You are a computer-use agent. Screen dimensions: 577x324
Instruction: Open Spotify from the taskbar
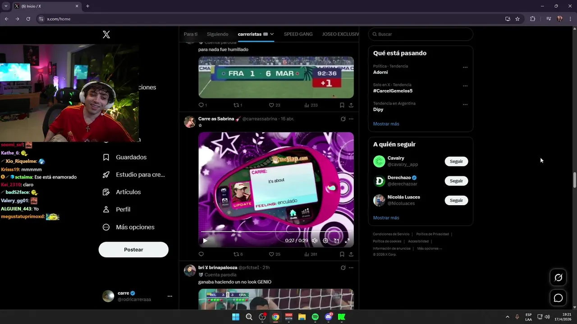(x=315, y=317)
